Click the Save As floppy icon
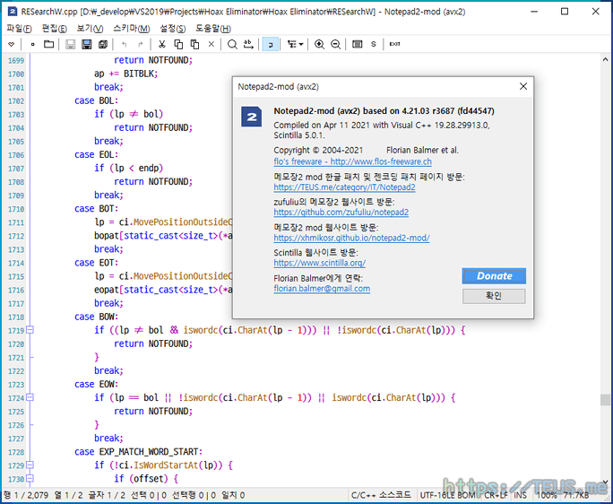 tap(87, 44)
